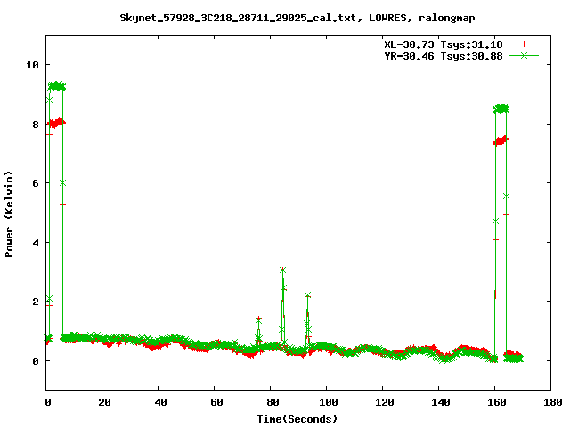The image size is (570, 427).
Task: Click the x-axis tick label 140
Action: click(441, 402)
